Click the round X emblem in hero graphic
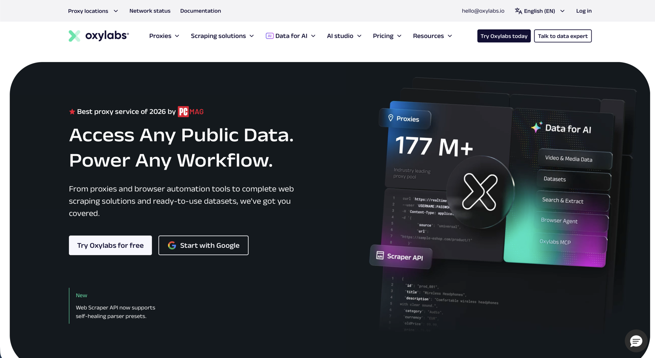Screen dimensions: 655x358 tap(480, 192)
